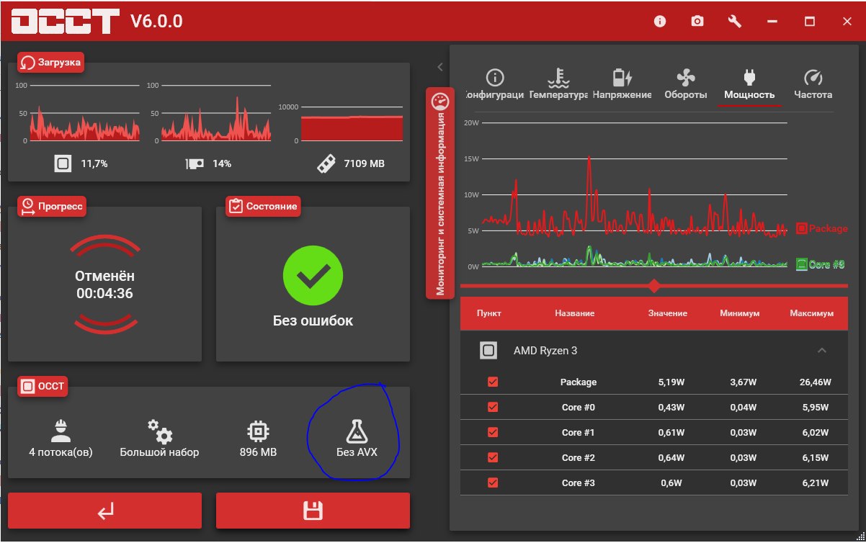Click the Мониторинг и системная информация side label
The height and width of the screenshot is (543, 866).
tap(439, 204)
